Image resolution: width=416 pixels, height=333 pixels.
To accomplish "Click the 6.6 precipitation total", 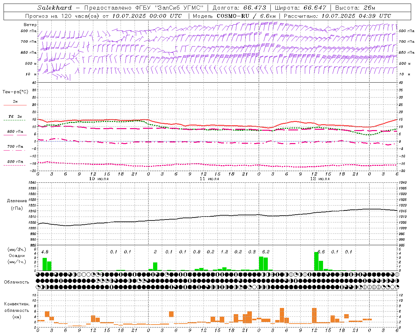I will [x=321, y=252].
